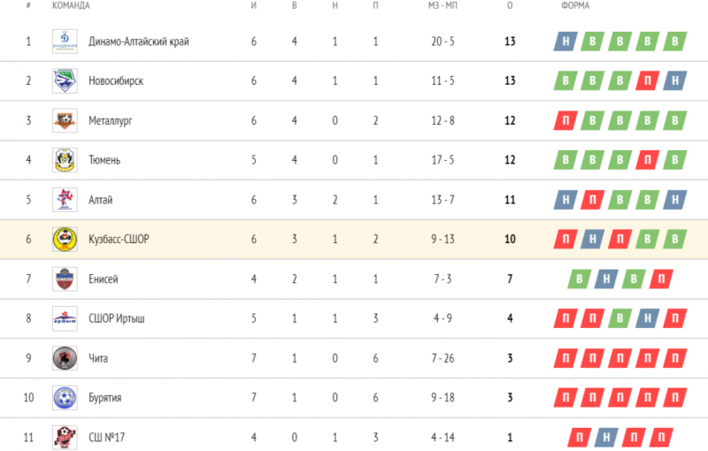
Task: Click first red П badge for Металлург
Action: coord(564,121)
